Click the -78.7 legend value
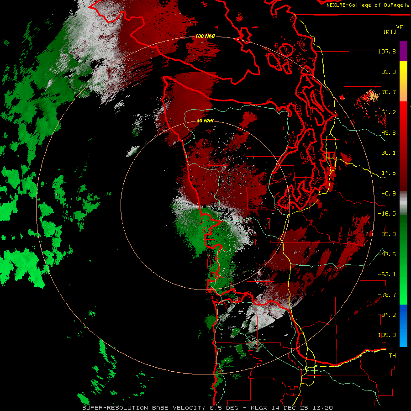411x411 pixels. (387, 295)
